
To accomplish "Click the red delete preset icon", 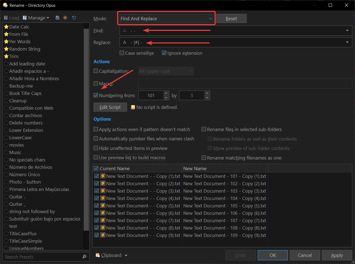I will [x=65, y=18].
